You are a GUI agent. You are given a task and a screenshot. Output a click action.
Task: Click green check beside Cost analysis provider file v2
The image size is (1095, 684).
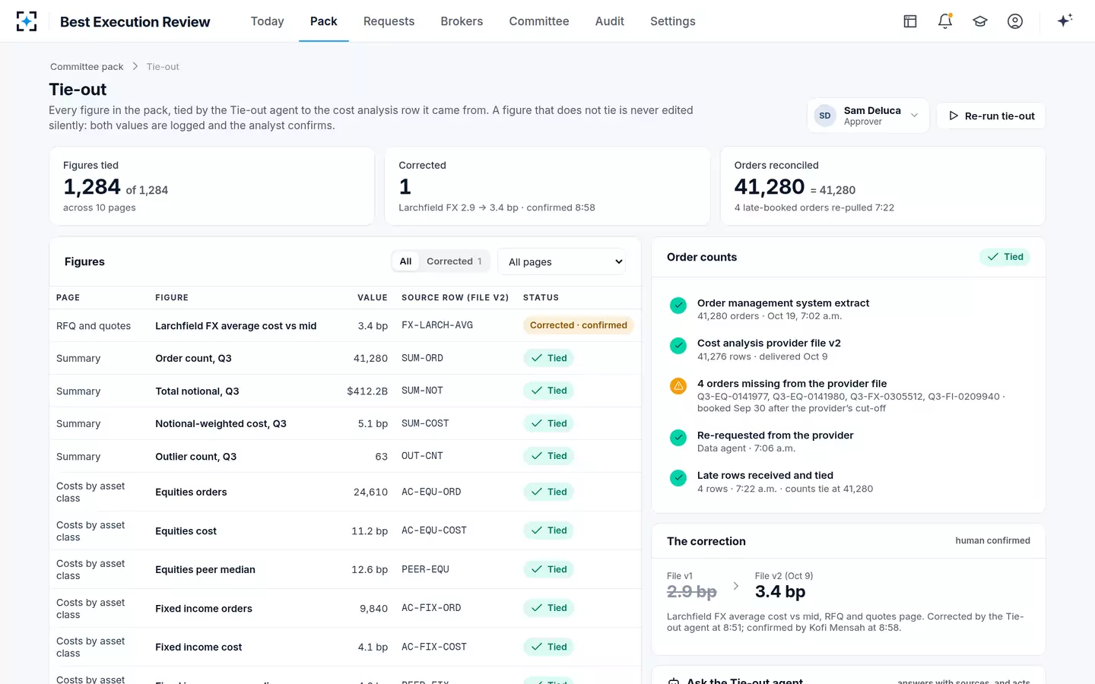(x=678, y=346)
